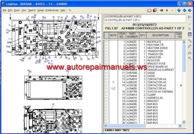The image size is (194, 134).
Task: Go to next page with grey arrow
Action: pyautogui.click(x=172, y=11)
